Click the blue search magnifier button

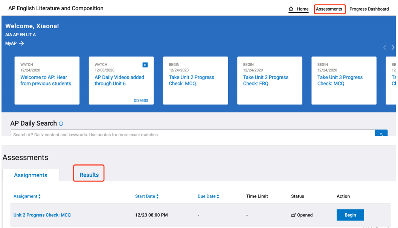(x=381, y=134)
